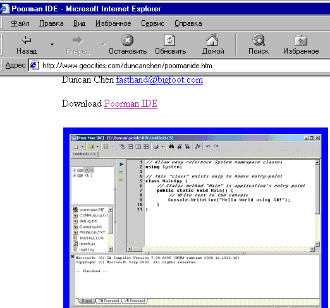The width and height of the screenshot is (330, 308).
Task: Click Tile vertically icon in Poorman IDE toolbar
Action: [x=138, y=146]
